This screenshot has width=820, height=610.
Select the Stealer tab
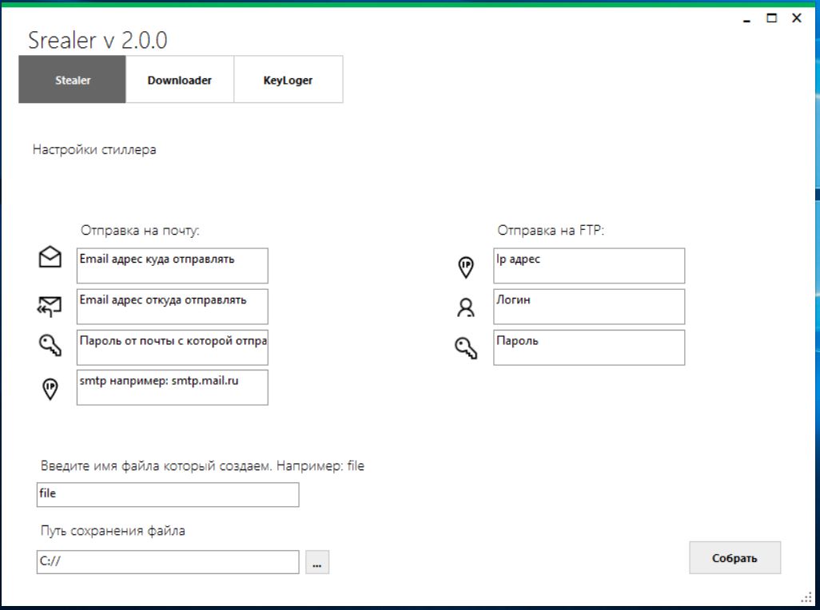tap(73, 80)
